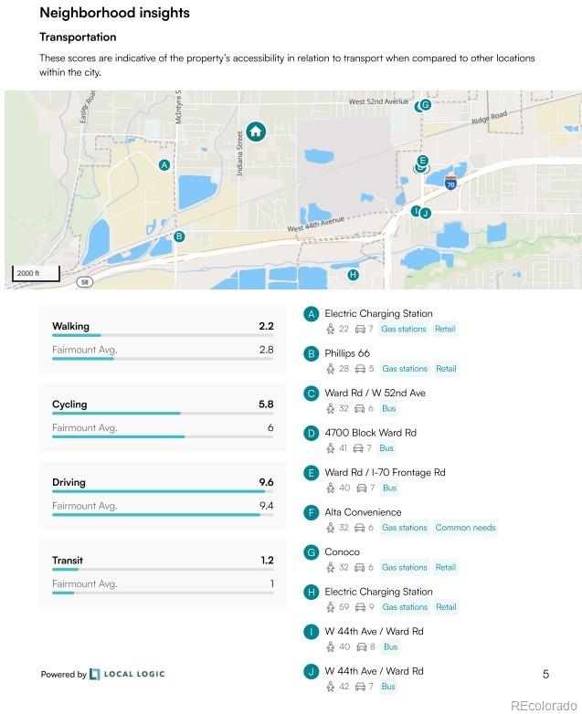Click Bus tag under Ward Rd / W 52nd Ave
582x714 pixels.
click(x=388, y=408)
